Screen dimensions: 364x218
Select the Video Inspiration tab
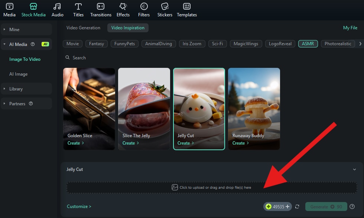(x=128, y=28)
